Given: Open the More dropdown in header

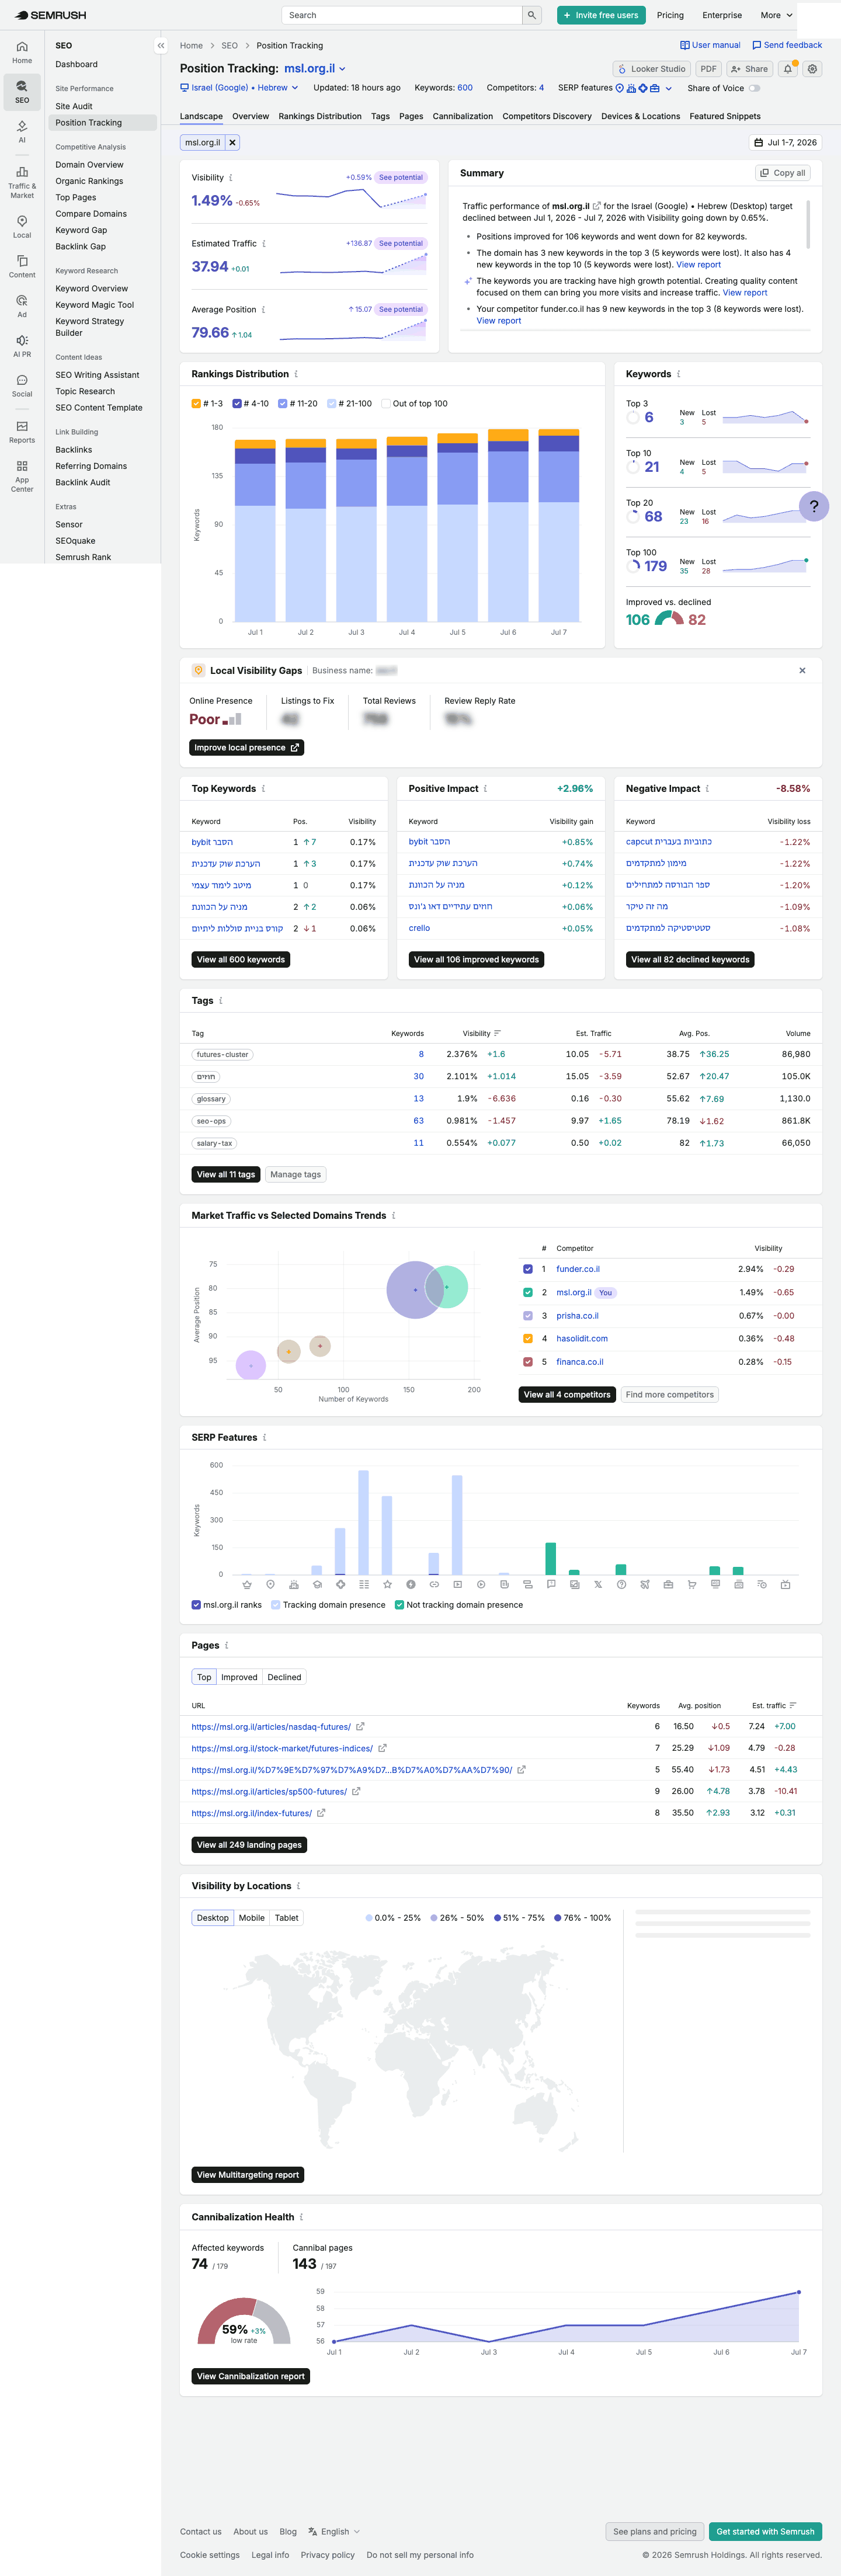Looking at the screenshot, I should [x=776, y=15].
